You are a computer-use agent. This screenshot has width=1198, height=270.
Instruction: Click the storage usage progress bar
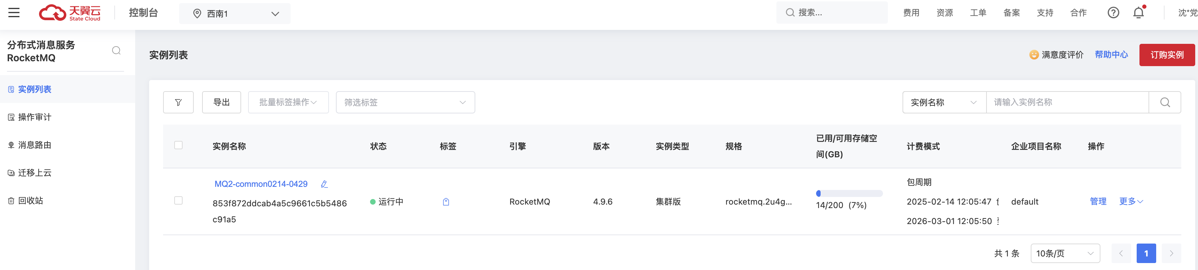849,193
